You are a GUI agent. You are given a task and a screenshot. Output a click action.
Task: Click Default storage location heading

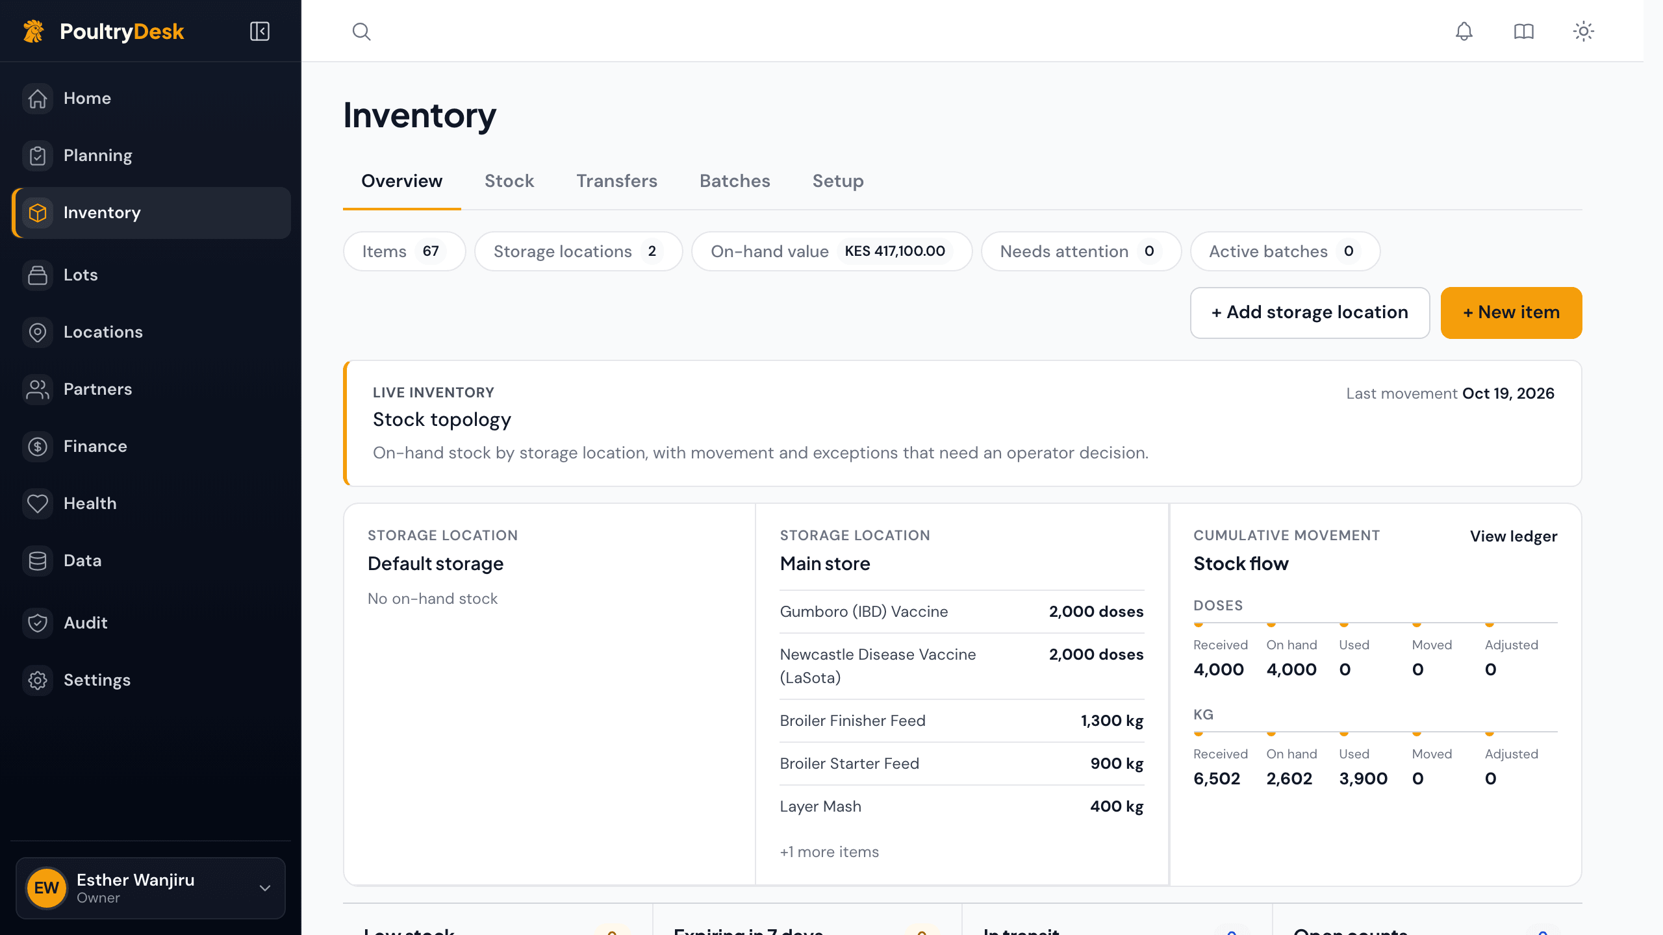tap(435, 564)
